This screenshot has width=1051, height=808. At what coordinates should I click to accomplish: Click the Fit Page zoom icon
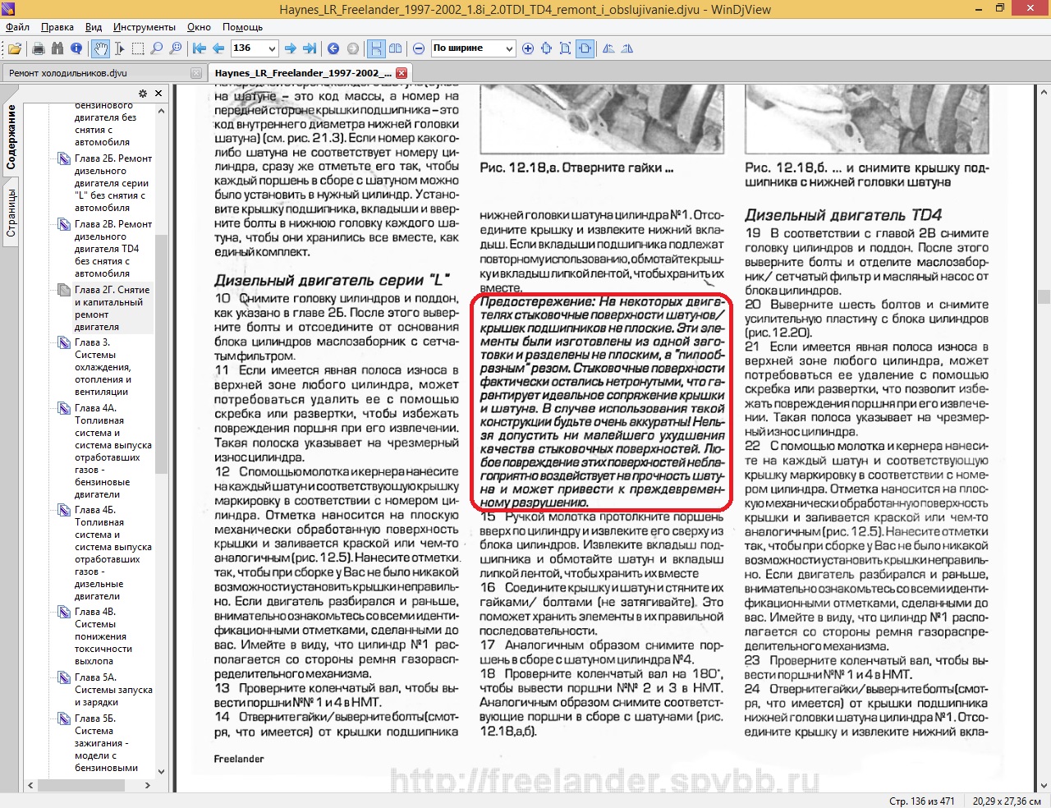tap(566, 48)
